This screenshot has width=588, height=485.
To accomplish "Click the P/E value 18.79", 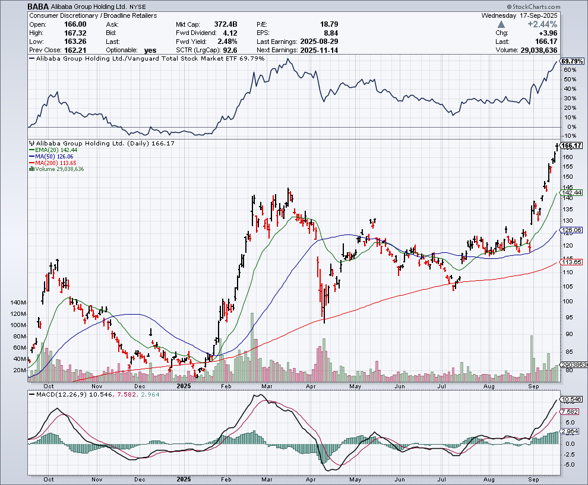I will [329, 24].
